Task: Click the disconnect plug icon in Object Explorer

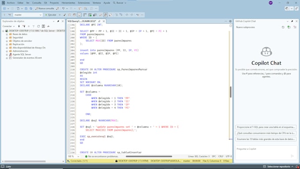Action: coord(24,26)
